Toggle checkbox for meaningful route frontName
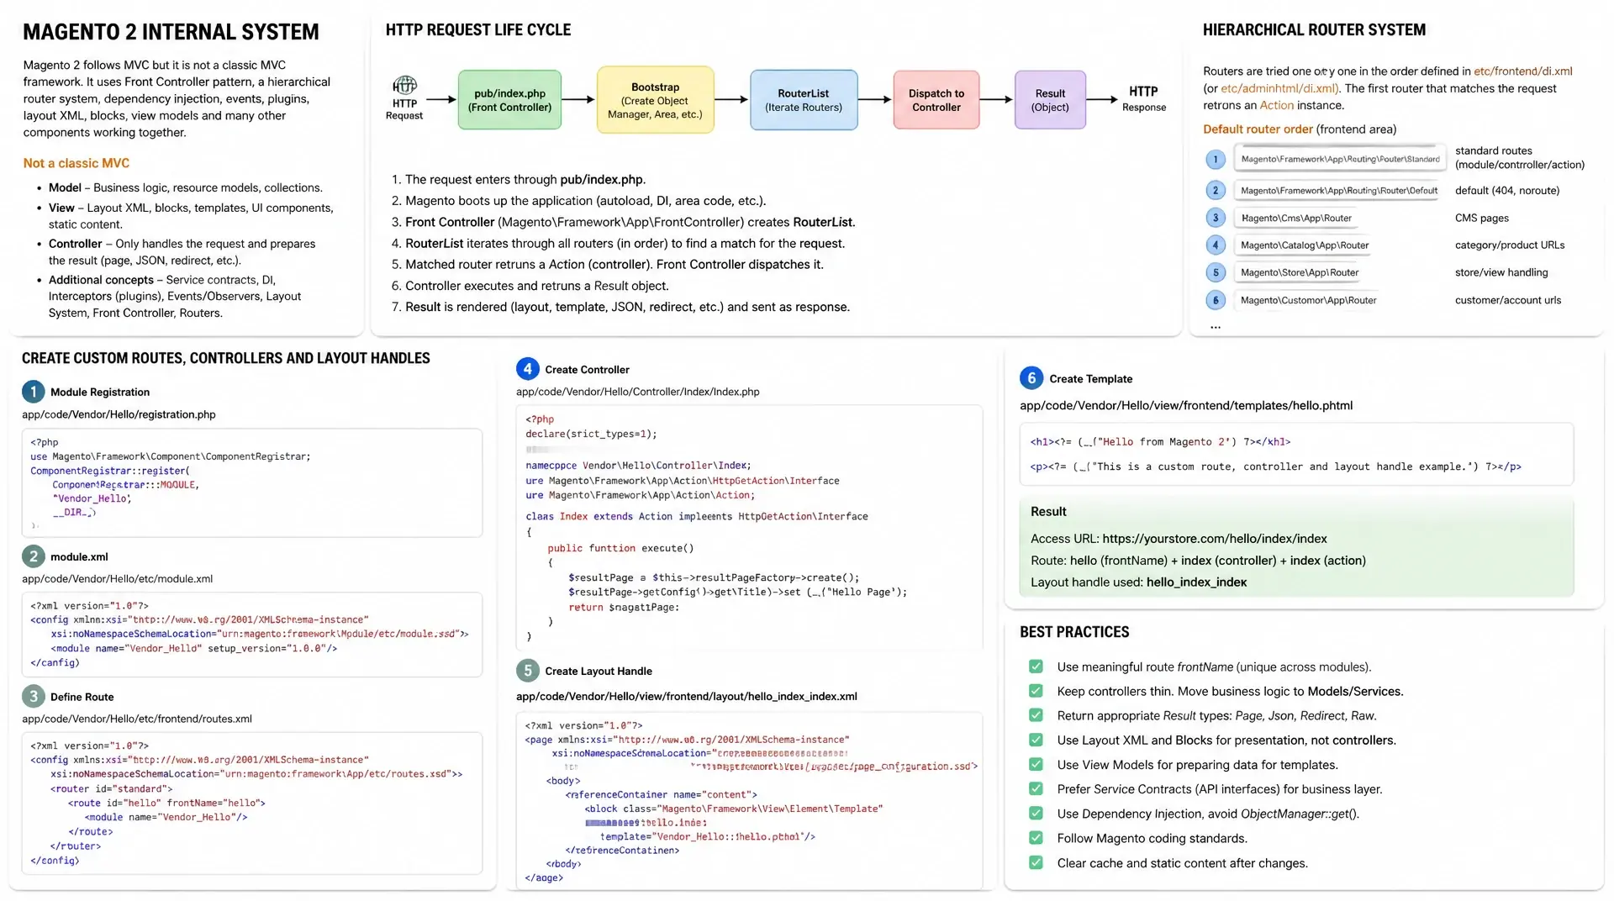This screenshot has width=1614, height=901. tap(1036, 667)
